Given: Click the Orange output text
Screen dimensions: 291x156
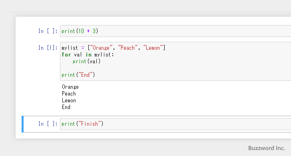Looking at the screenshot, I should pos(70,87).
